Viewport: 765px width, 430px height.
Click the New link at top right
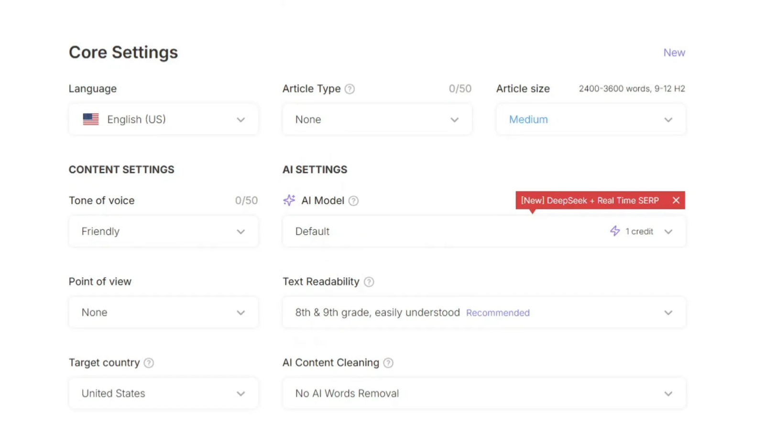tap(674, 53)
